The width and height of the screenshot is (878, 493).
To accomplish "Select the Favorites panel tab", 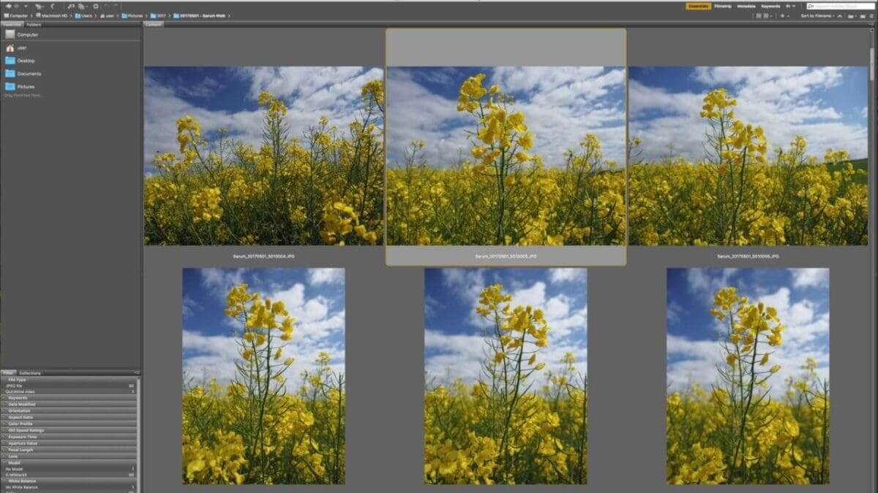I will 12,25.
